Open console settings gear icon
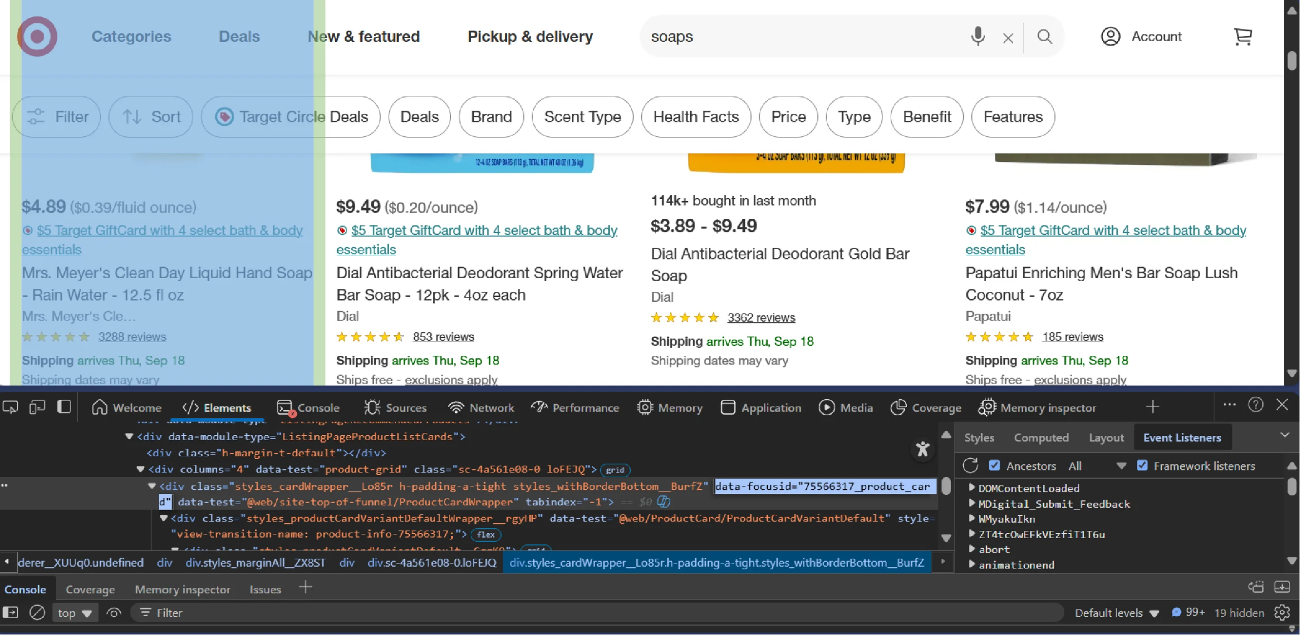This screenshot has width=1300, height=635. tap(1282, 613)
